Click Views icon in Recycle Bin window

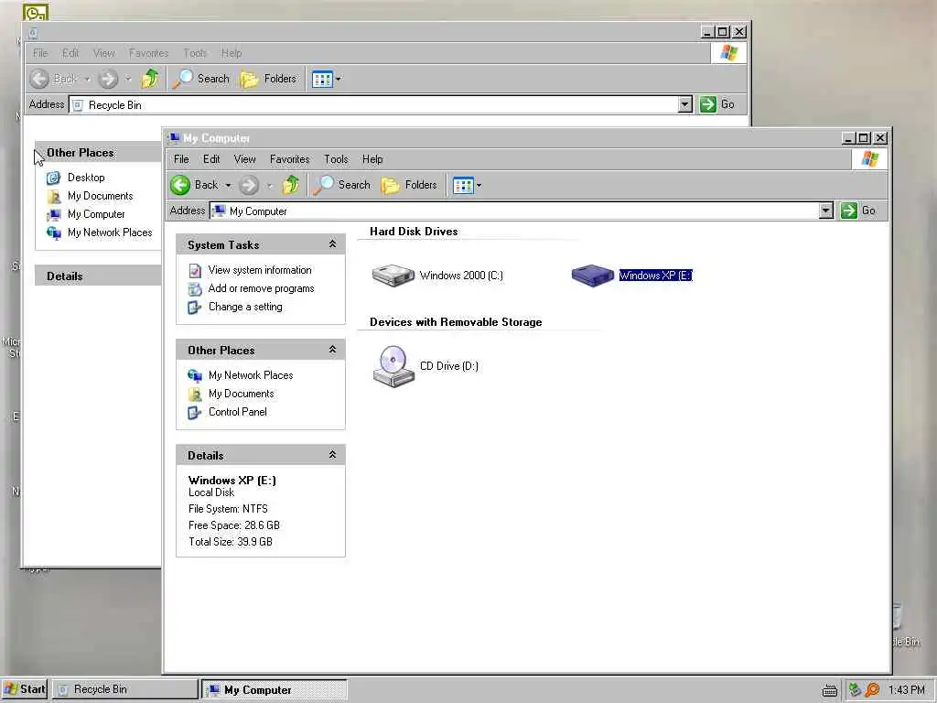coord(322,79)
